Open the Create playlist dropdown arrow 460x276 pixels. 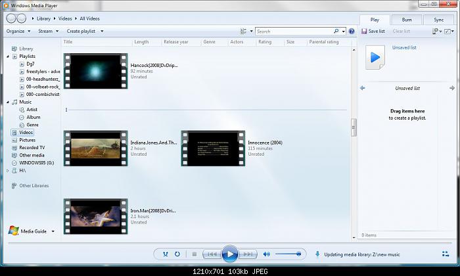[x=102, y=31]
